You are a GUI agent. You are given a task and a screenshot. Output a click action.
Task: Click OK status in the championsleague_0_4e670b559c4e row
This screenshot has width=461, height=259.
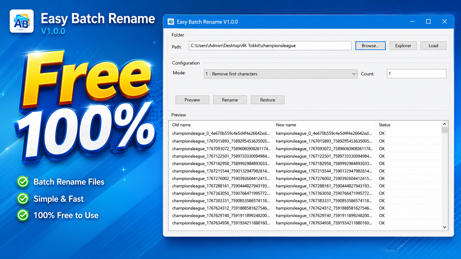pyautogui.click(x=382, y=133)
